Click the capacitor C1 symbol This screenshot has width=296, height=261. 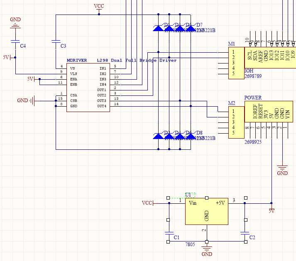click(x=169, y=233)
